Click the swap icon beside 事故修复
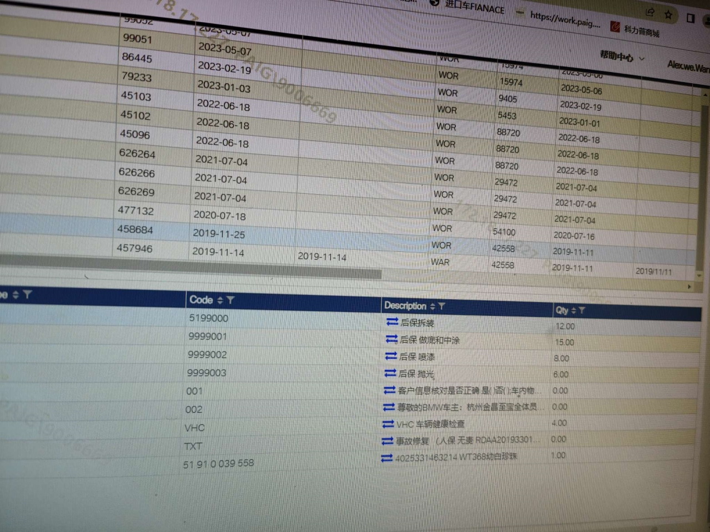 [x=388, y=441]
